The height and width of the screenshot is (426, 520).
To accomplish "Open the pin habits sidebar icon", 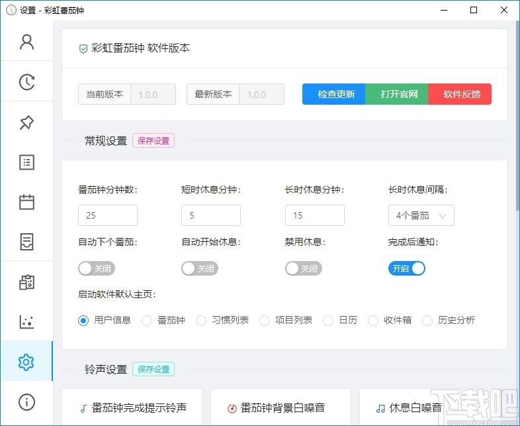I will click(26, 122).
